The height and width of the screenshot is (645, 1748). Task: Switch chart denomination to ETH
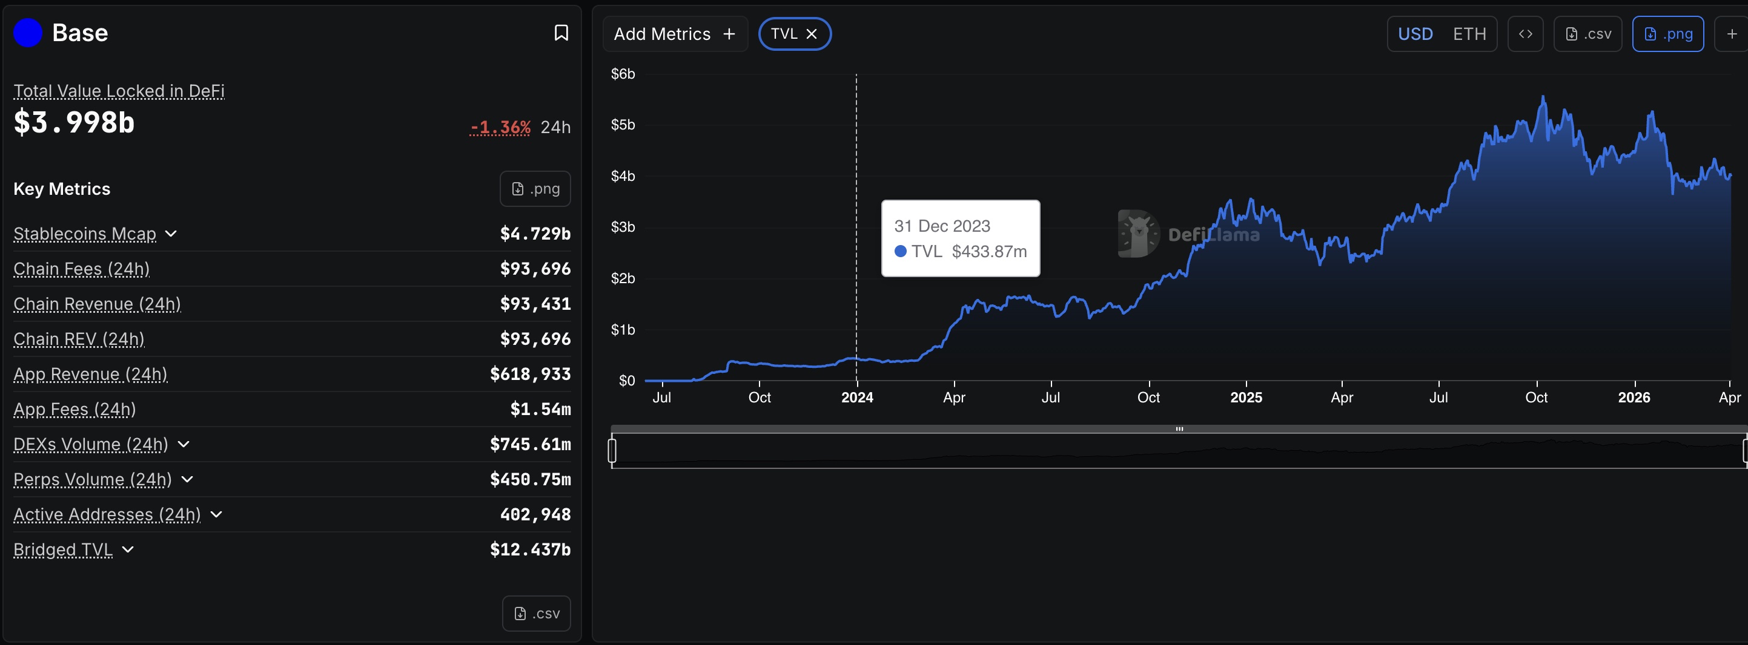[1470, 33]
